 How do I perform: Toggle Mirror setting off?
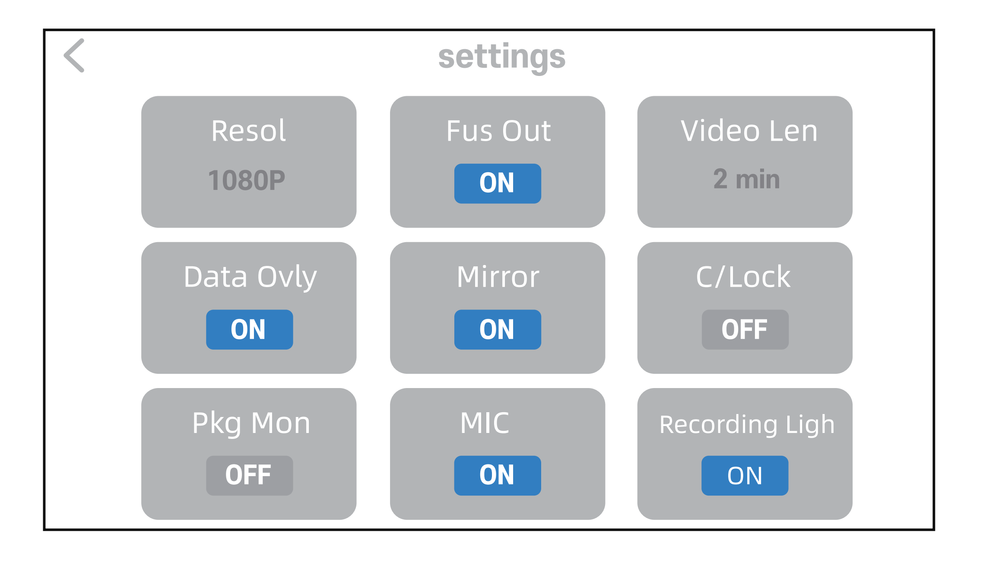tap(497, 330)
